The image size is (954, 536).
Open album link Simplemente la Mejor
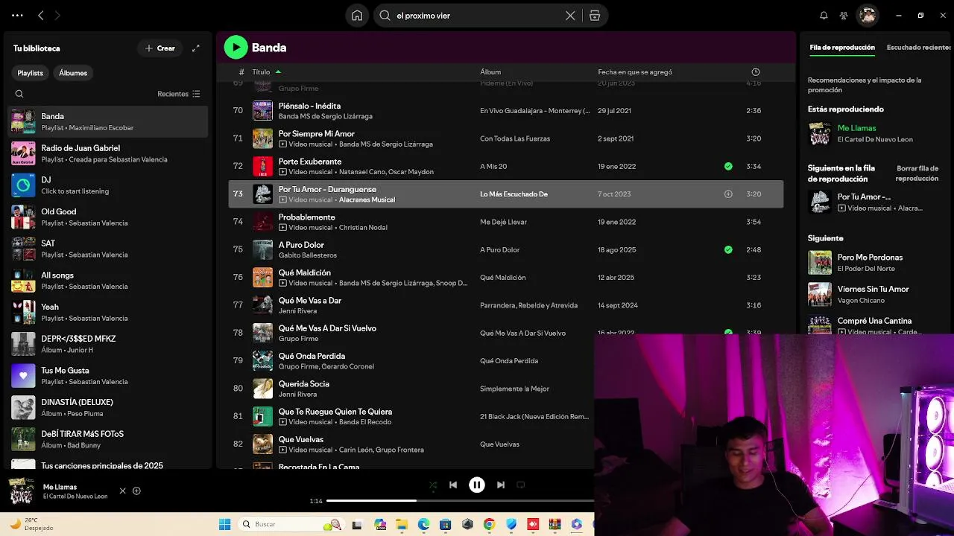(x=514, y=389)
